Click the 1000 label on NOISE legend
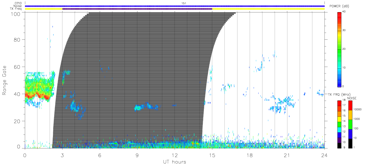Viewport: 365px width, 168px height. click(x=357, y=119)
